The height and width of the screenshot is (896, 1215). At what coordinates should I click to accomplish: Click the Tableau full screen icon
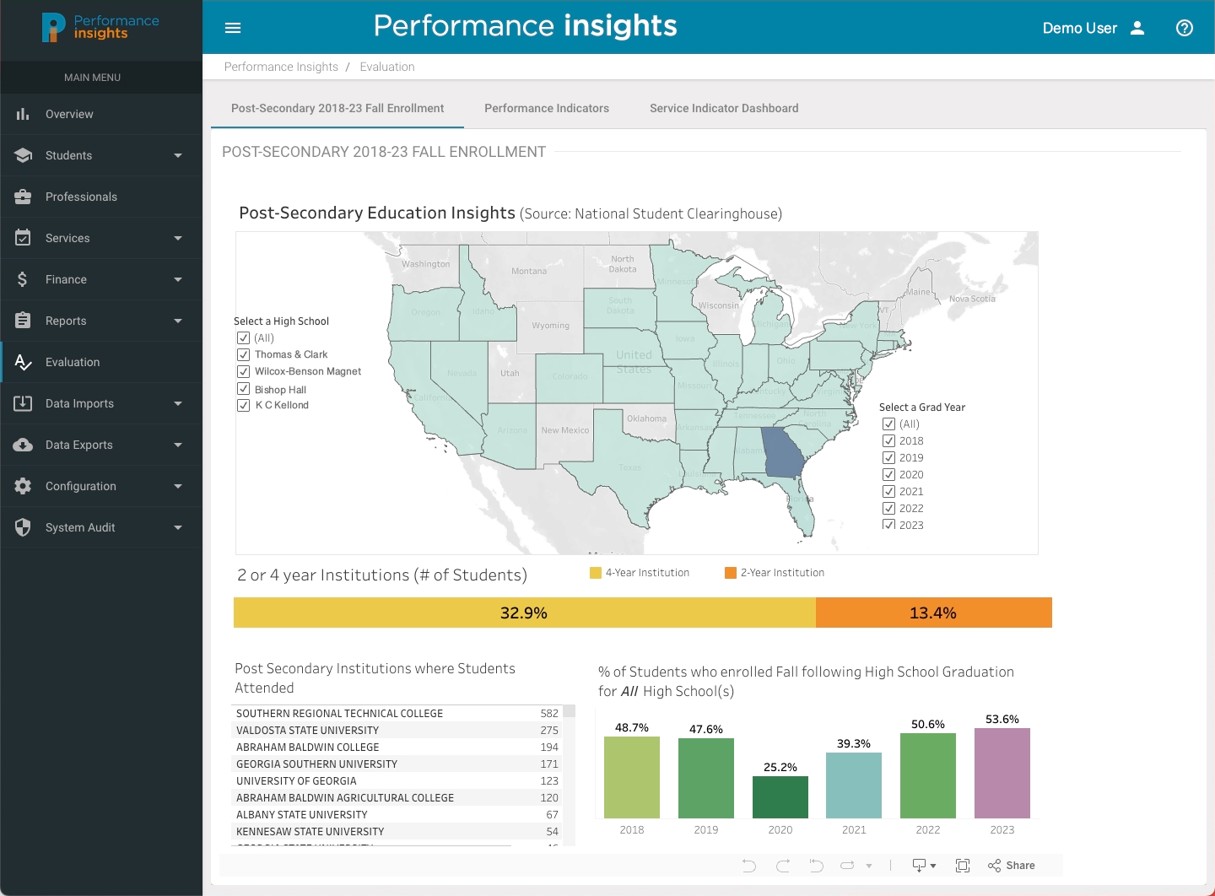click(963, 866)
